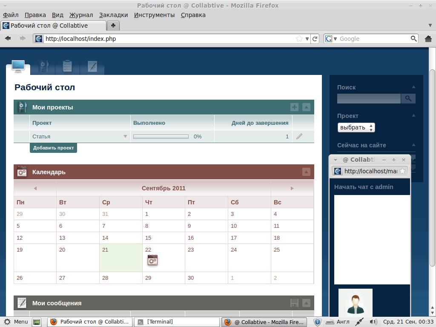Viewport: 436px width, 327px height.
Task: Open the chat popup window menu arrow
Action: click(336, 160)
